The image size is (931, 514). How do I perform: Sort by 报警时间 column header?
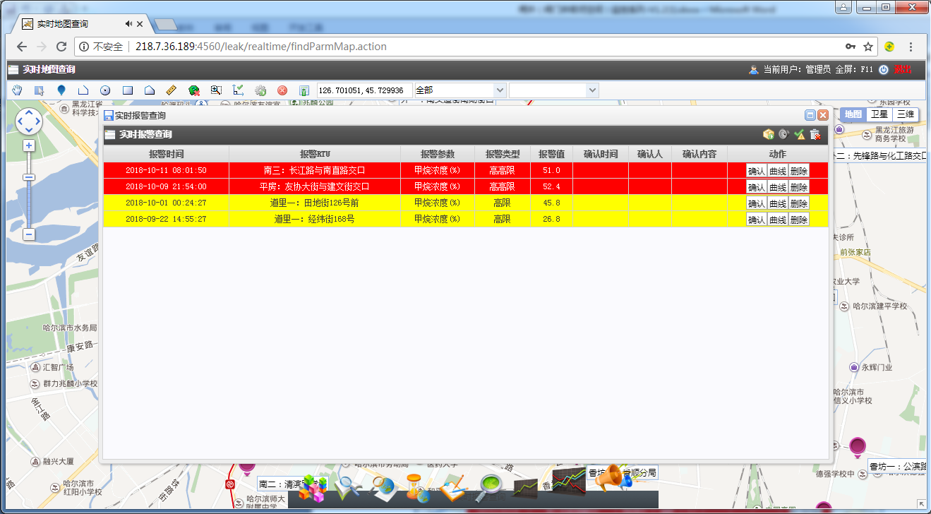(x=166, y=154)
